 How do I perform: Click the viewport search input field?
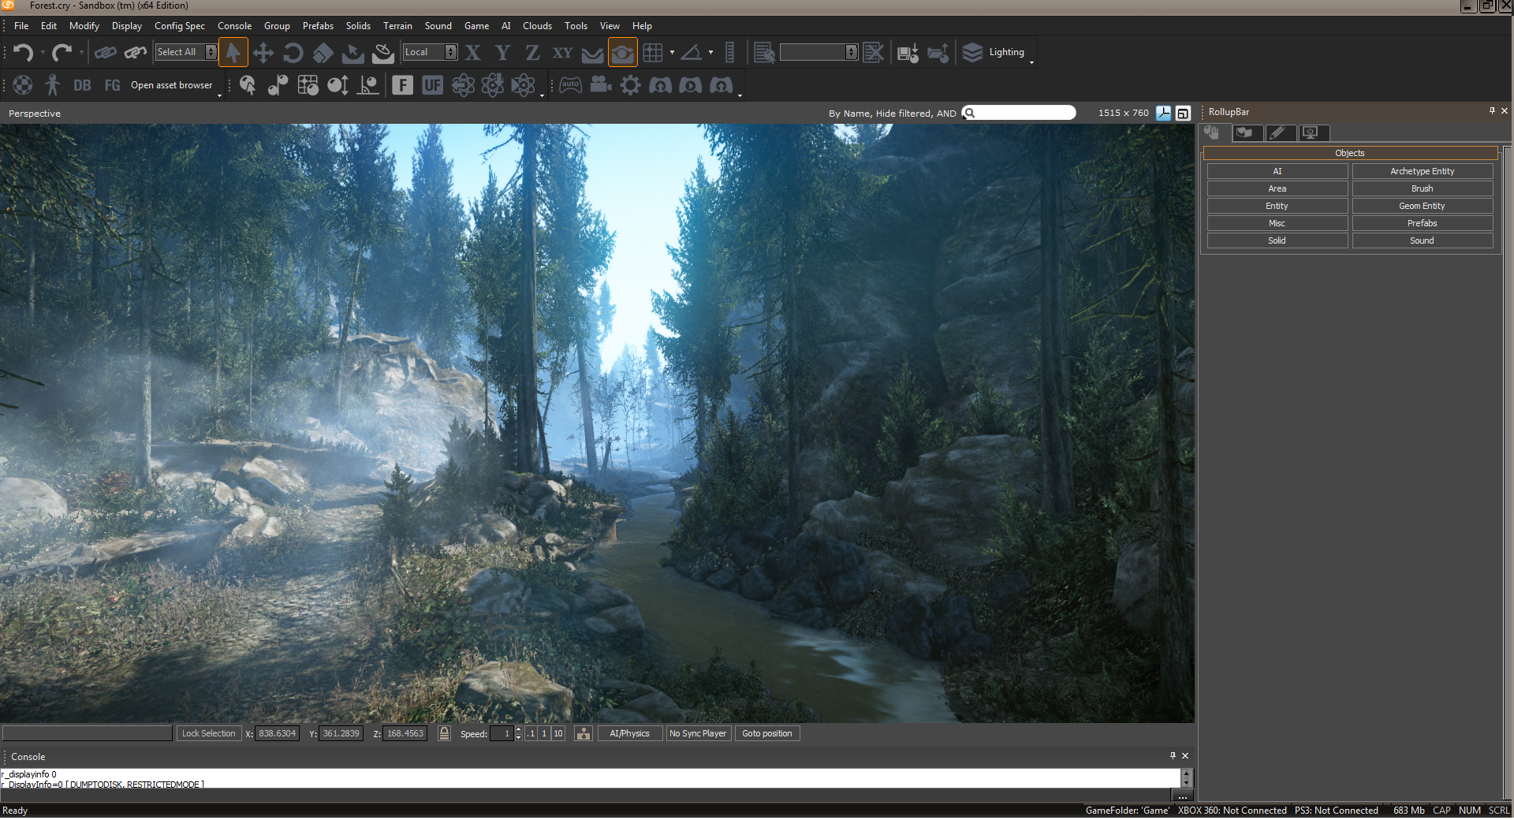pyautogui.click(x=1024, y=113)
